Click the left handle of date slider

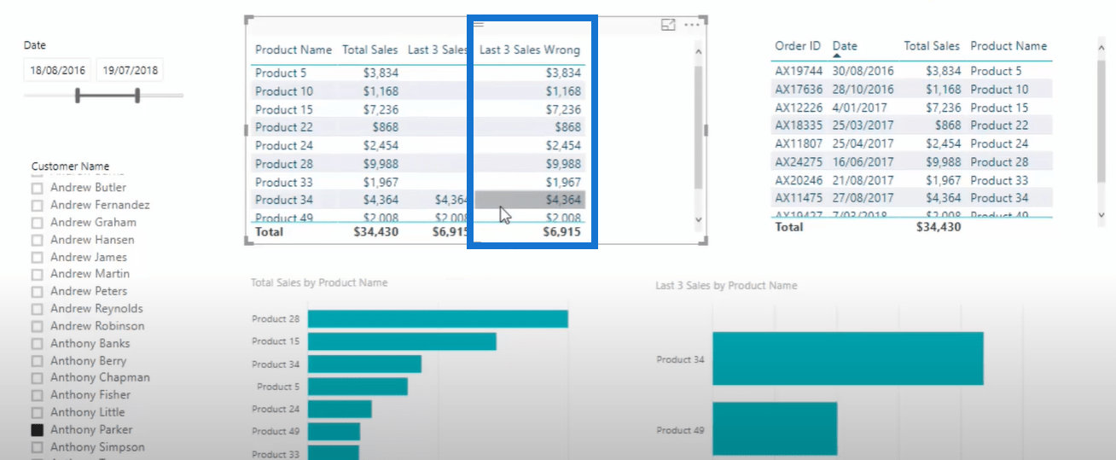(78, 96)
